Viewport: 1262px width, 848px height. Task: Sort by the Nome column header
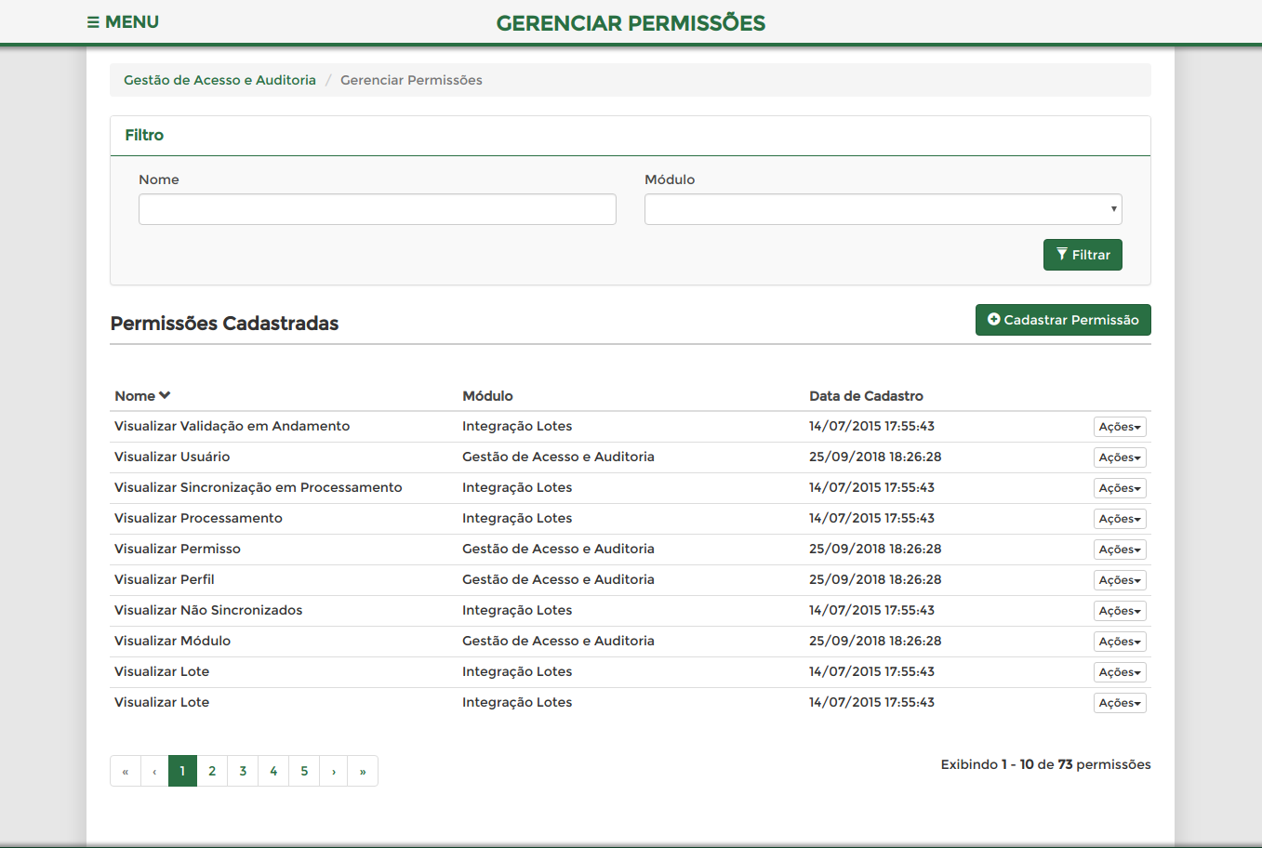tap(142, 396)
